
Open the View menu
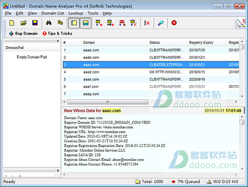32,13
